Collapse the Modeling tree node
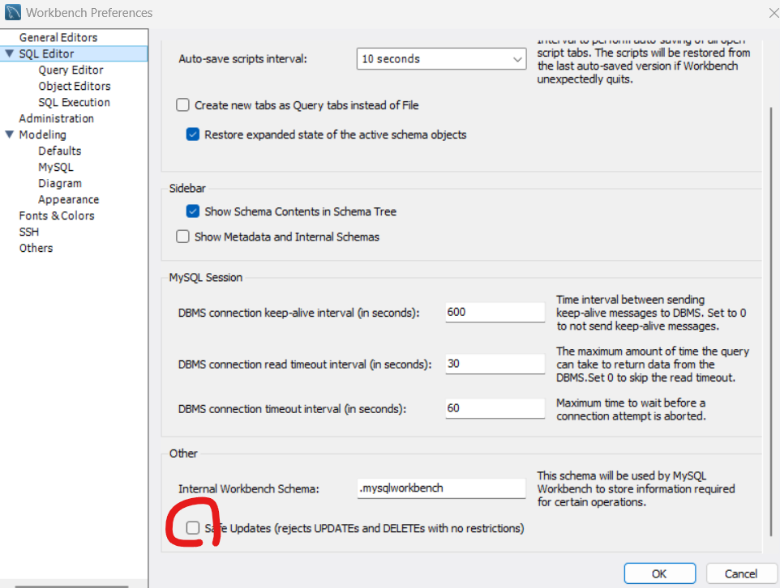The image size is (780, 588). pyautogui.click(x=10, y=134)
